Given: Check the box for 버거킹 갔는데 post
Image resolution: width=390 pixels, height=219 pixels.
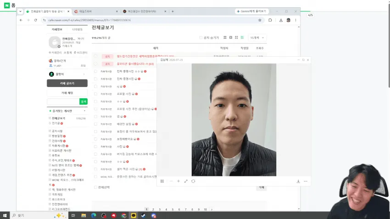Looking at the screenshot, I should click(95, 154).
